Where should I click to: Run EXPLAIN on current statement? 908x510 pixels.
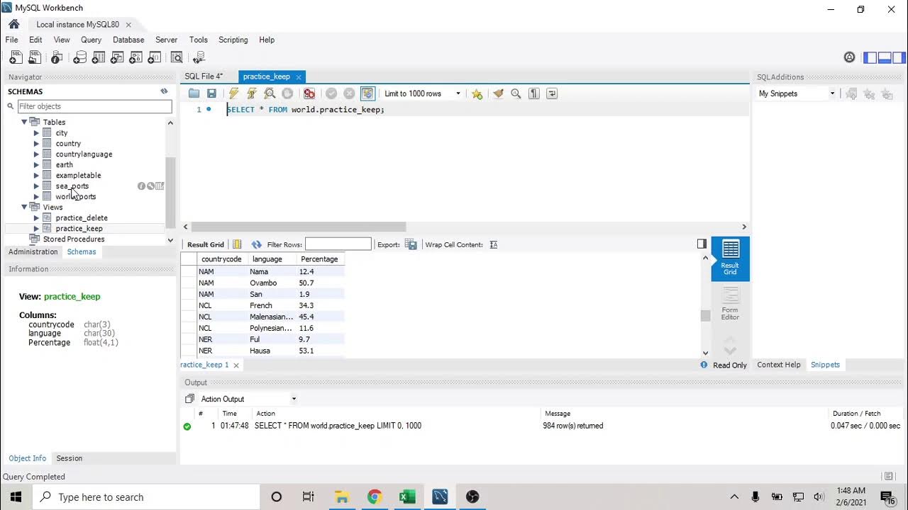[x=270, y=93]
